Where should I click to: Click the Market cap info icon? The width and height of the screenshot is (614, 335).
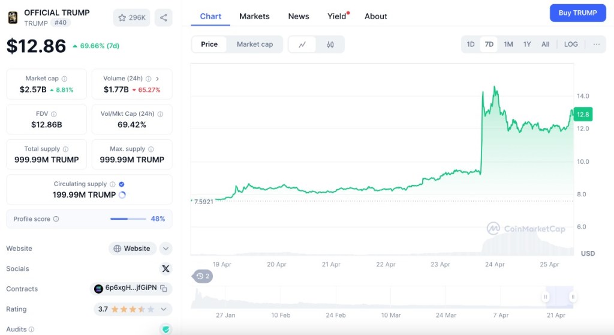[64, 79]
